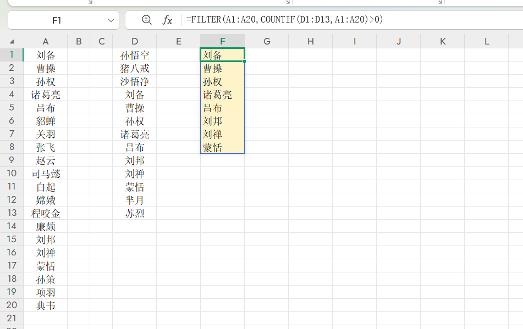Select the 蒙恬 result cell in column F
This screenshot has height=329, width=523.
222,147
